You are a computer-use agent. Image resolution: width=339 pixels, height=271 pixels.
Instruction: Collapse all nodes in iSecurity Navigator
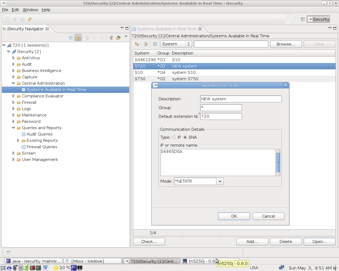click(x=71, y=38)
